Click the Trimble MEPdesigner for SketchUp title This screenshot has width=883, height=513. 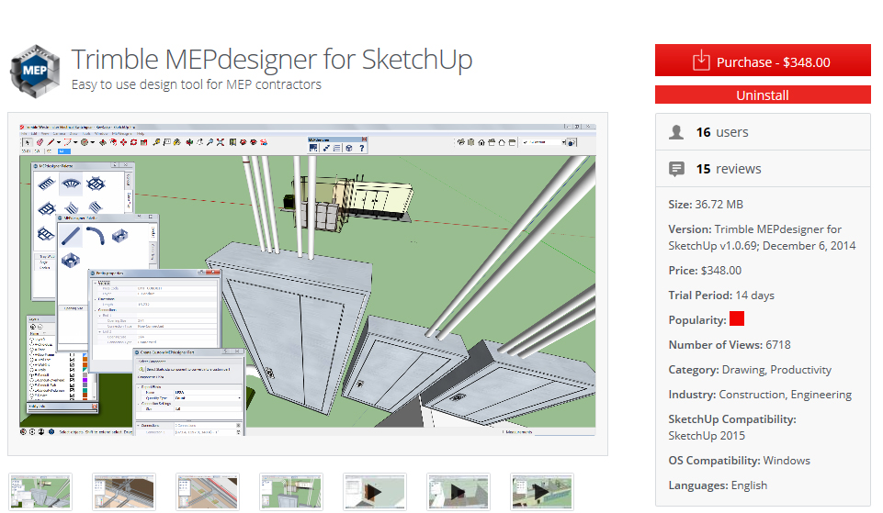pos(271,60)
